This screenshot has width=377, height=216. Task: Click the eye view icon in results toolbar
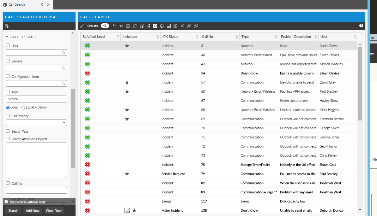[x=121, y=26]
